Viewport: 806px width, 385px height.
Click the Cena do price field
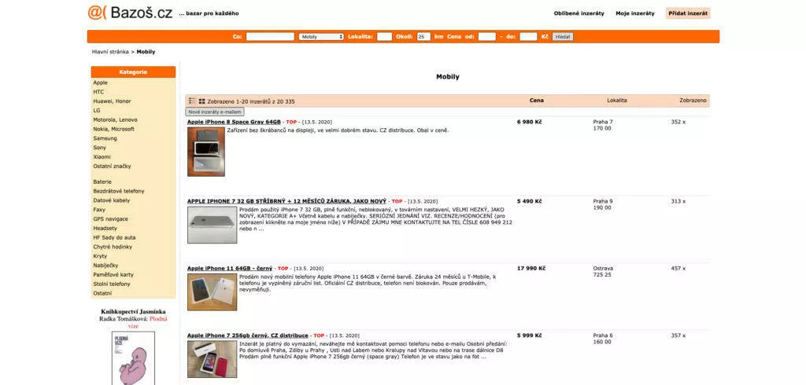[x=528, y=36]
